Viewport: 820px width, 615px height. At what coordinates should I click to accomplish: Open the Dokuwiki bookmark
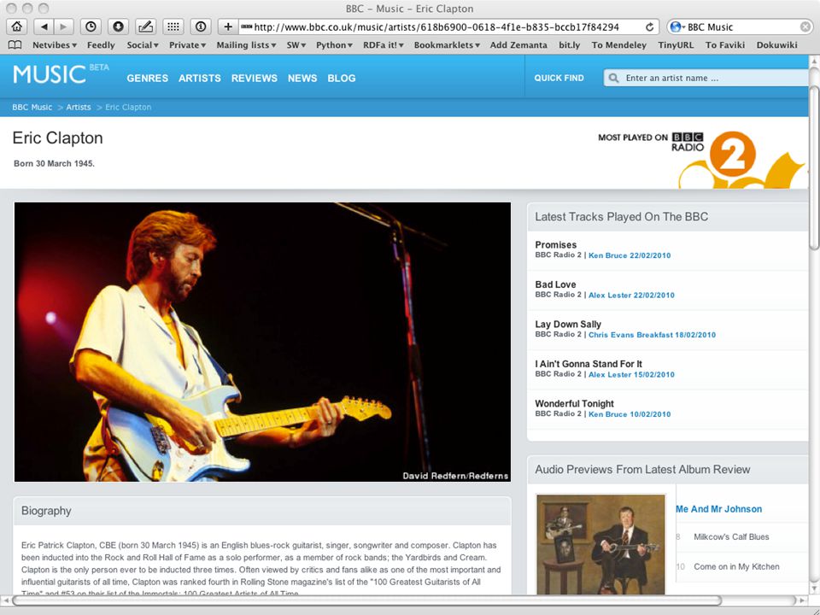(776, 45)
